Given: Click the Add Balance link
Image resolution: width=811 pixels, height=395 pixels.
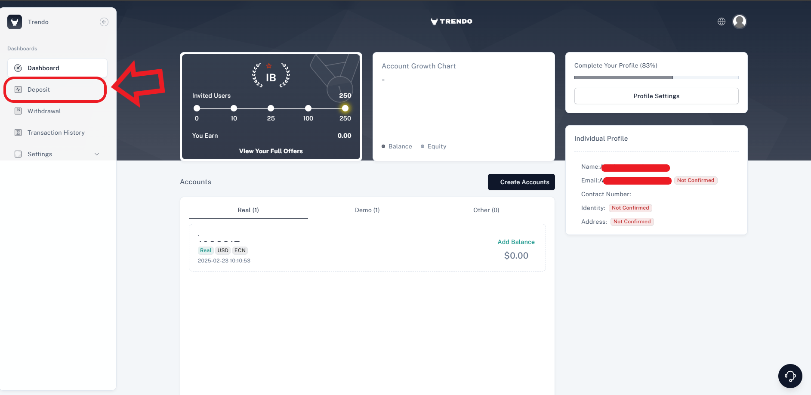Looking at the screenshot, I should (x=516, y=242).
